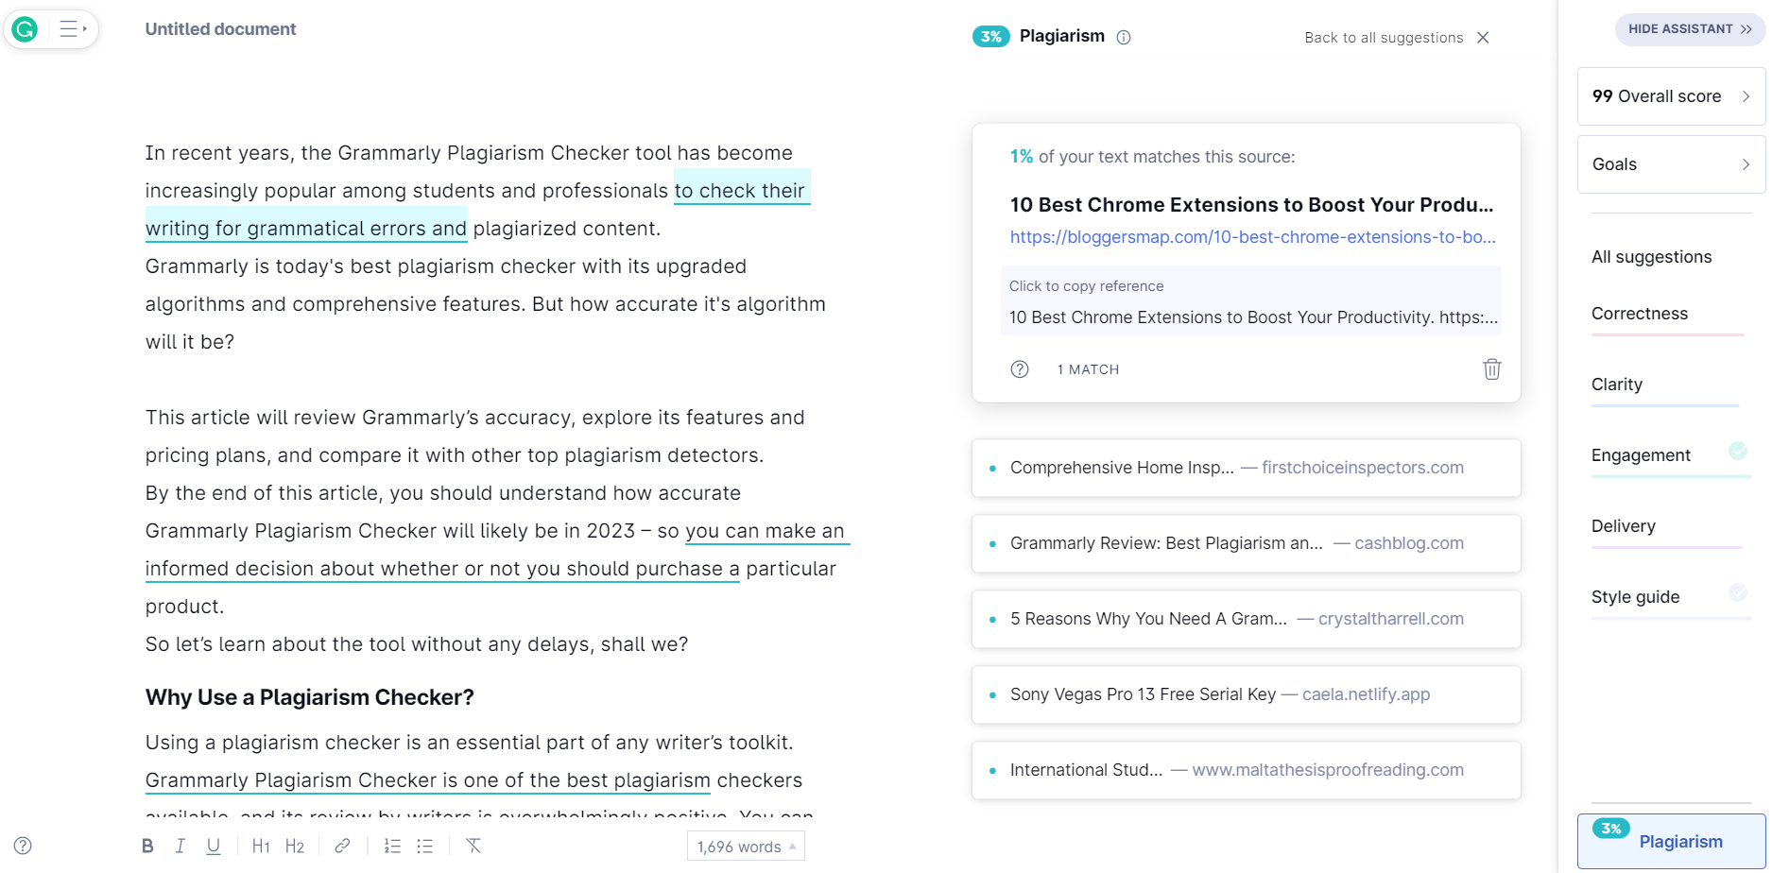1772x873 pixels.
Task: Expand the Grammarly Review cashblog.com source
Action: point(1247,543)
